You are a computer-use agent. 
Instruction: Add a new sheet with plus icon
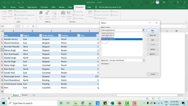34,95
